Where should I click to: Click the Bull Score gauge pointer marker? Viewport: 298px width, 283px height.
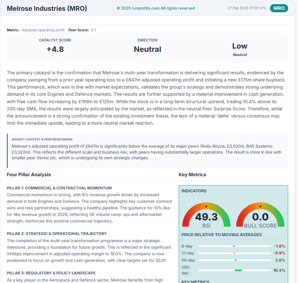click(x=260, y=207)
